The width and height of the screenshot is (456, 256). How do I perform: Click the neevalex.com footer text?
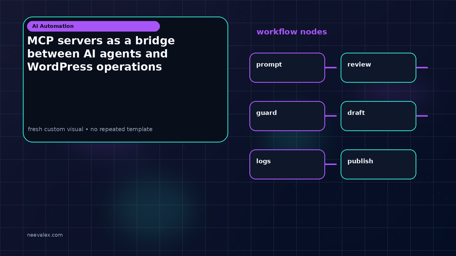(45, 235)
